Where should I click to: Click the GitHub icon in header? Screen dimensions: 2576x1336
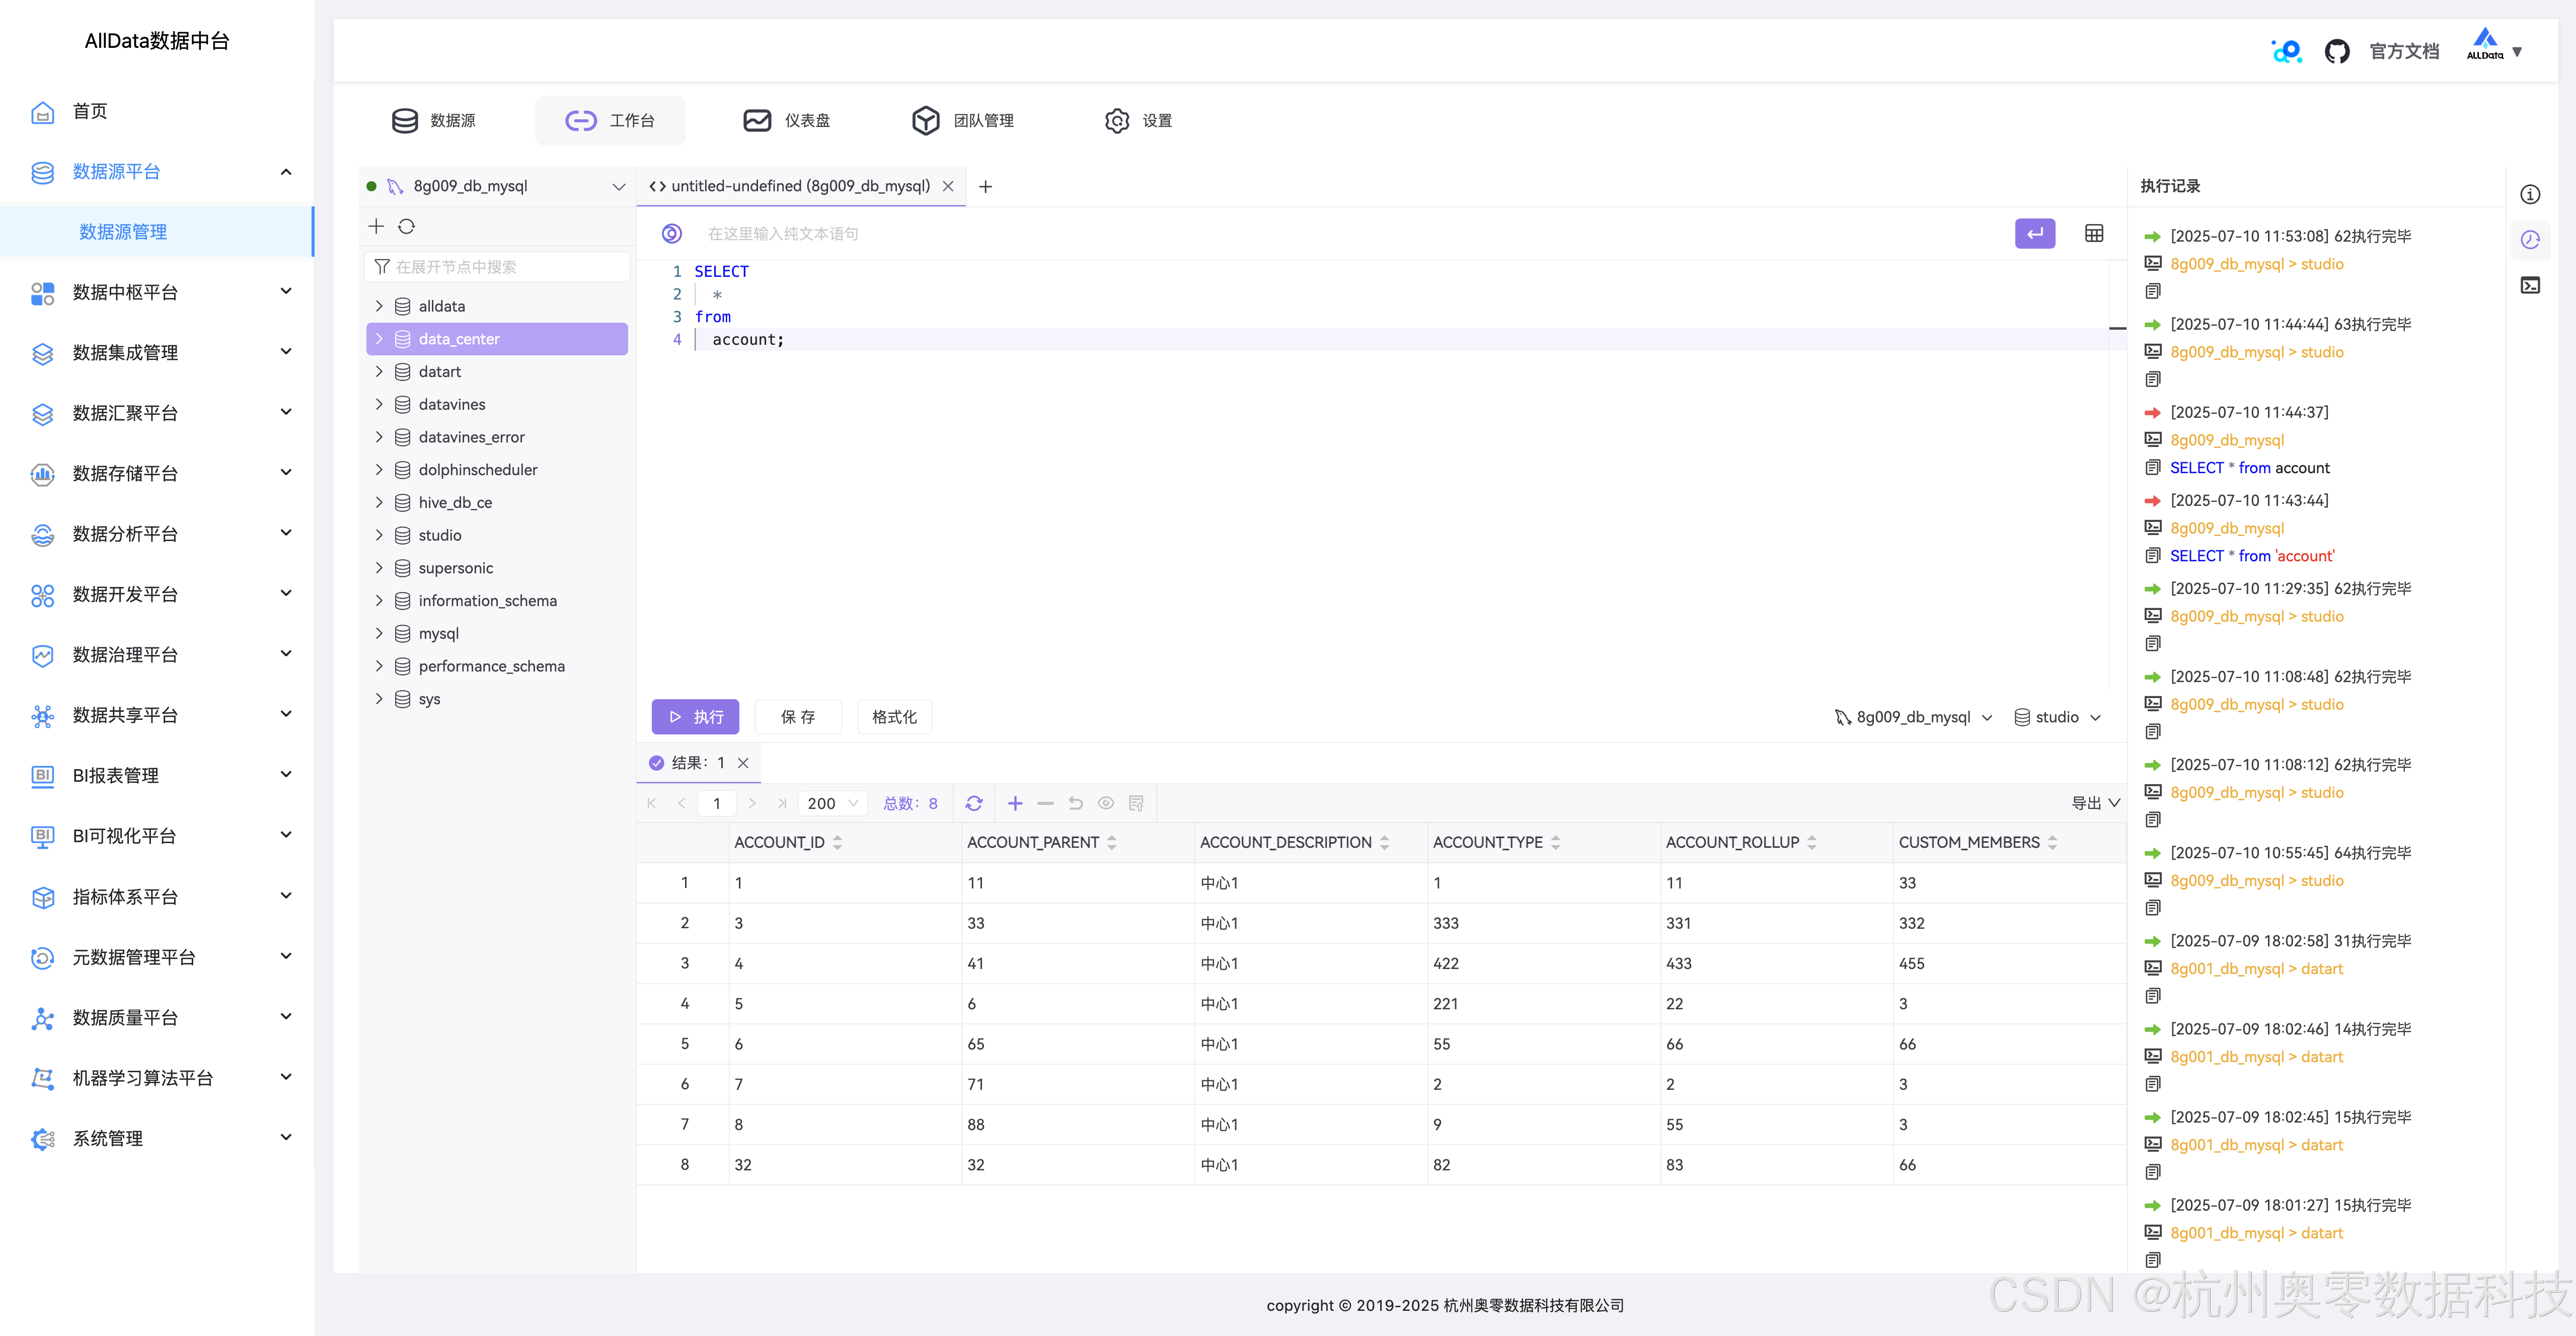pos(2336,51)
